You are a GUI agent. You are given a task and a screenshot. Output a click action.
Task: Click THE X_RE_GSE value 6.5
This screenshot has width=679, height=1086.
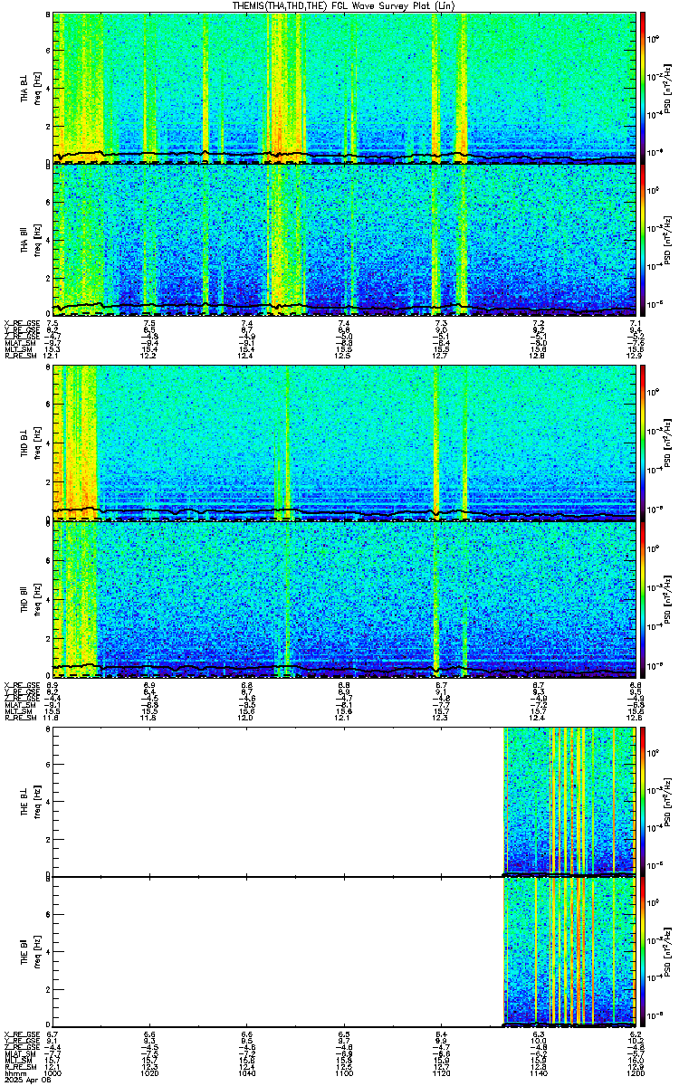(x=343, y=1034)
